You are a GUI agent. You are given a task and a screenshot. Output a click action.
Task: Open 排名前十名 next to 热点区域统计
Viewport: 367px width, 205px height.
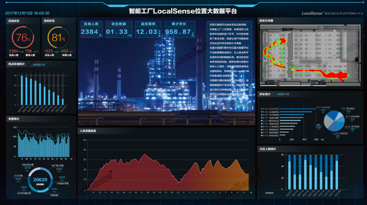pos(39,65)
